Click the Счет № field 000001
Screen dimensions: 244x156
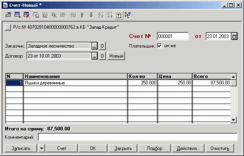173,36
